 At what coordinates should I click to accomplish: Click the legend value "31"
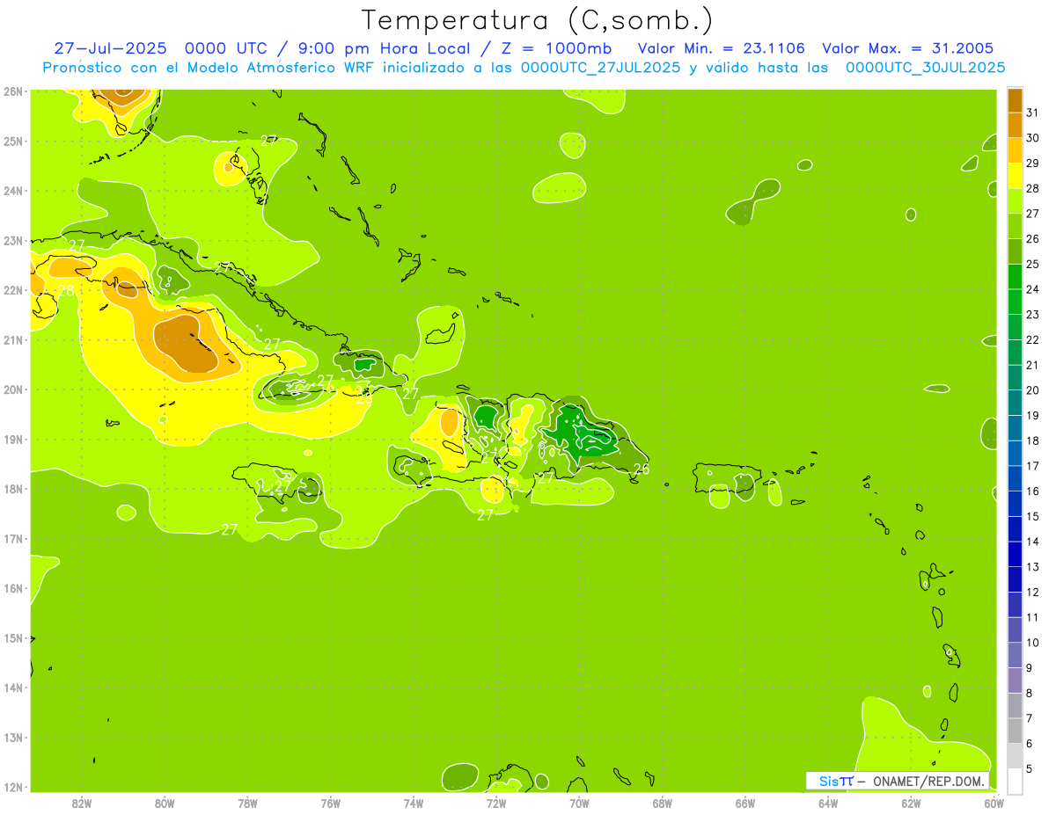pyautogui.click(x=1033, y=113)
